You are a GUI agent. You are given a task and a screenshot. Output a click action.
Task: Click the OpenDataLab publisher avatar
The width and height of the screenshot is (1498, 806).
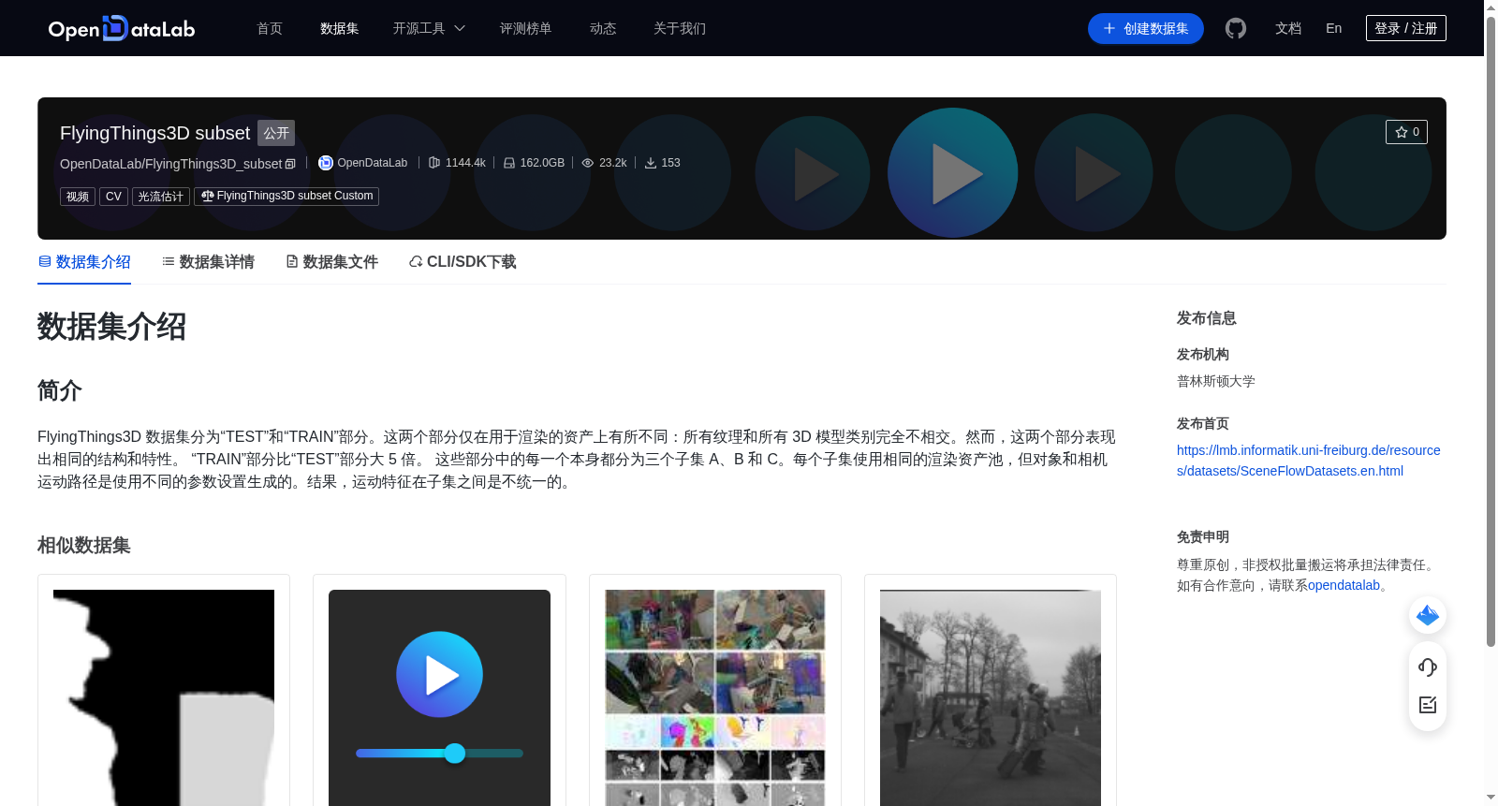pyautogui.click(x=326, y=163)
